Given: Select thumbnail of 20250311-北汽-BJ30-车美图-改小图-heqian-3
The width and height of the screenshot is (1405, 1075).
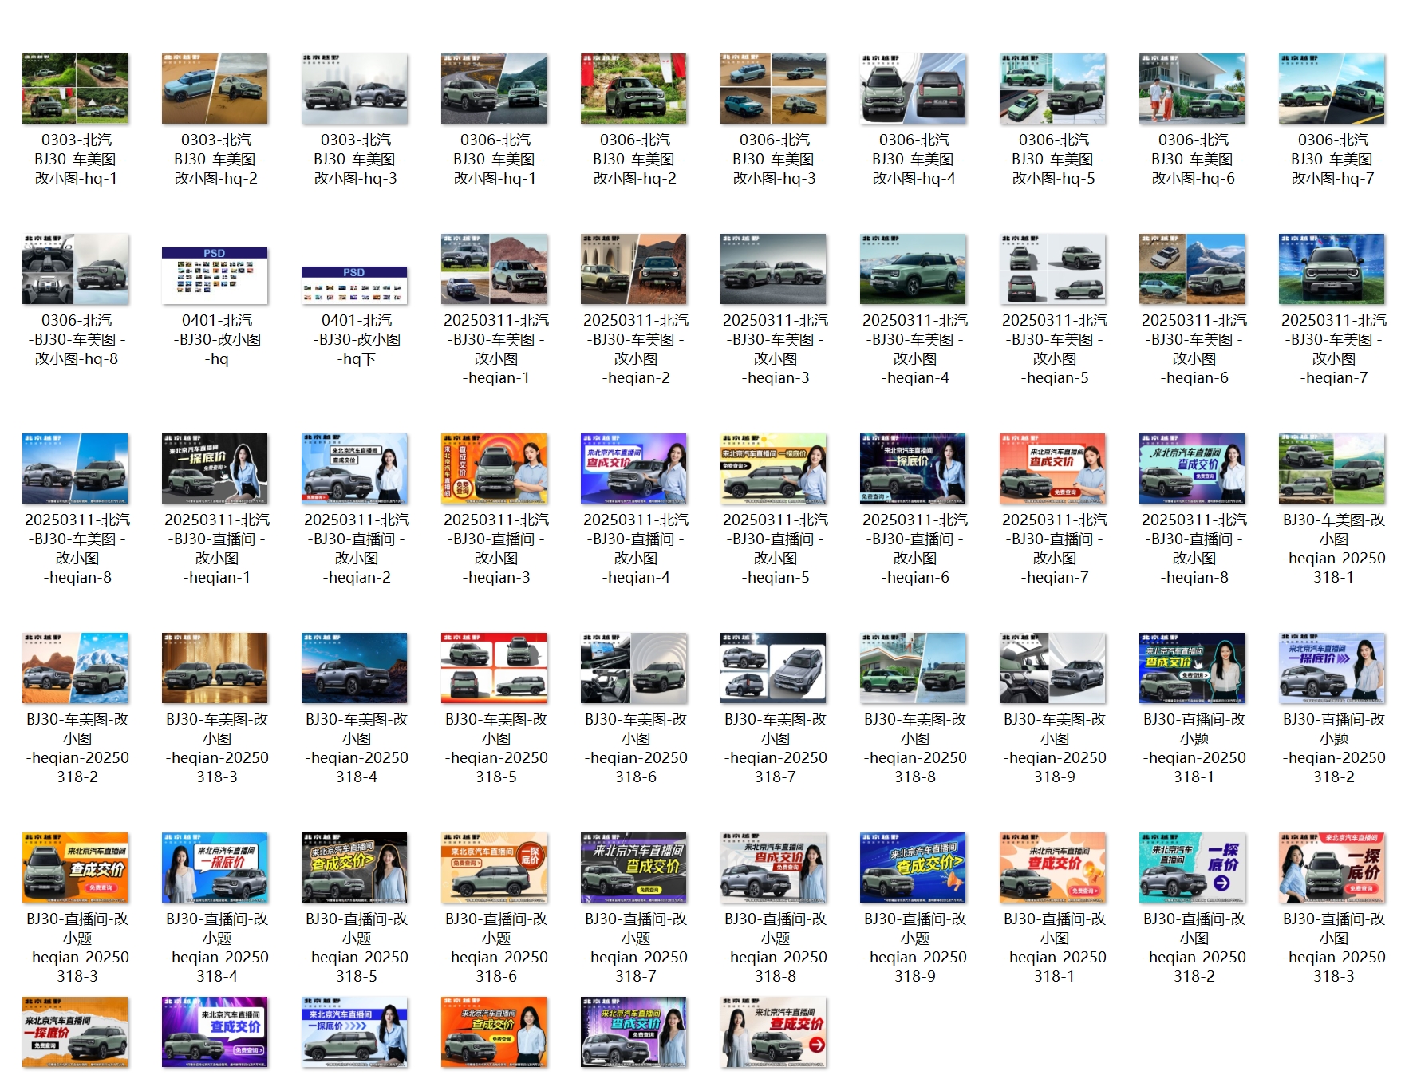Looking at the screenshot, I should pos(773,269).
